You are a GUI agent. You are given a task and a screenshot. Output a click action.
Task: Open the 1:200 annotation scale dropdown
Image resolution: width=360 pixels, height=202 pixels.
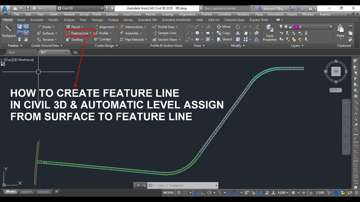[x=283, y=193]
